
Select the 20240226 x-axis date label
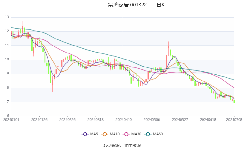(x=68, y=120)
